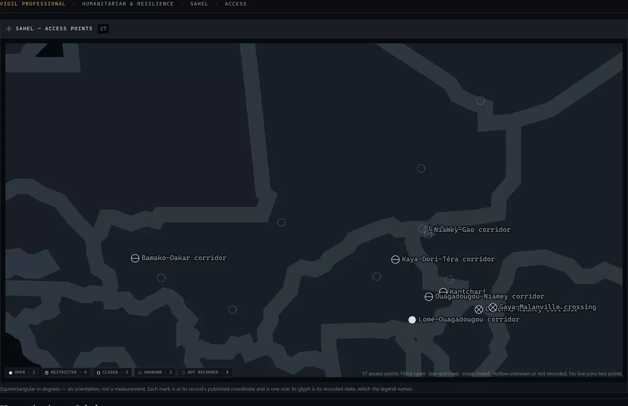This screenshot has height=406, width=628.
Task: Click the northernmost dotted unrecorded marker
Action: coord(481,101)
